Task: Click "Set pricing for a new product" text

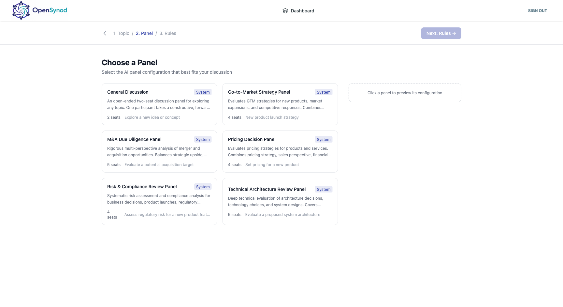Action: [272, 165]
